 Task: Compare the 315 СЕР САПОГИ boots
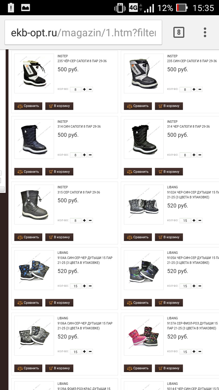(28, 237)
